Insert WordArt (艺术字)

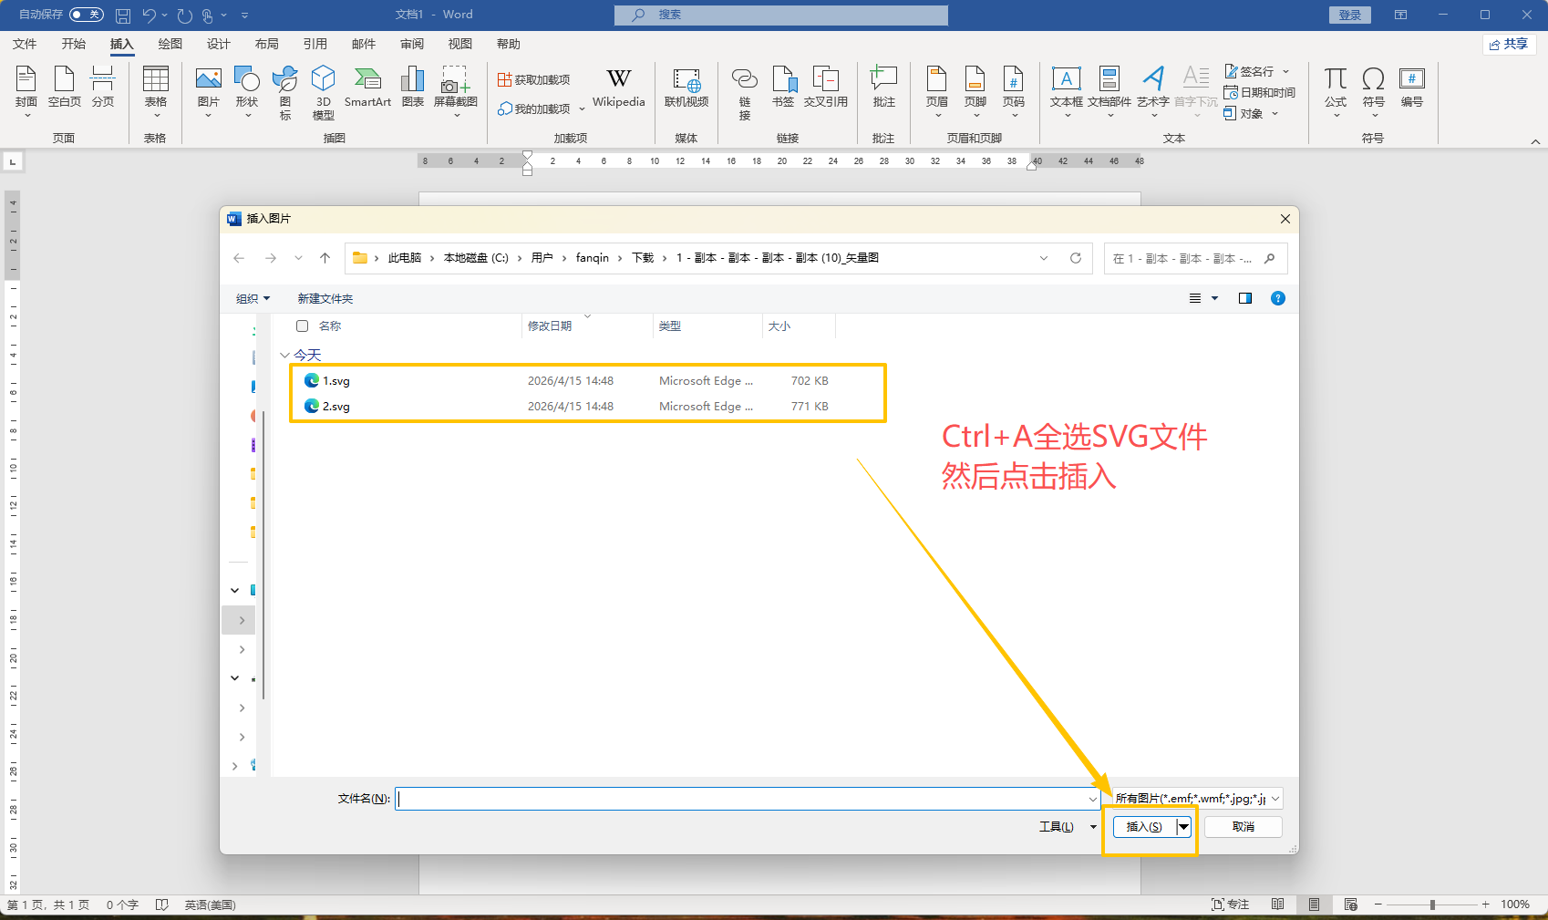(x=1153, y=91)
